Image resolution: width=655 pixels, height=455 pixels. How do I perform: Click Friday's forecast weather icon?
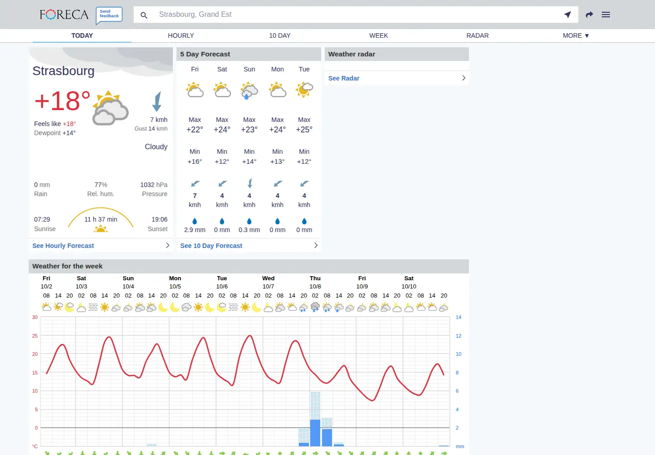tap(195, 90)
